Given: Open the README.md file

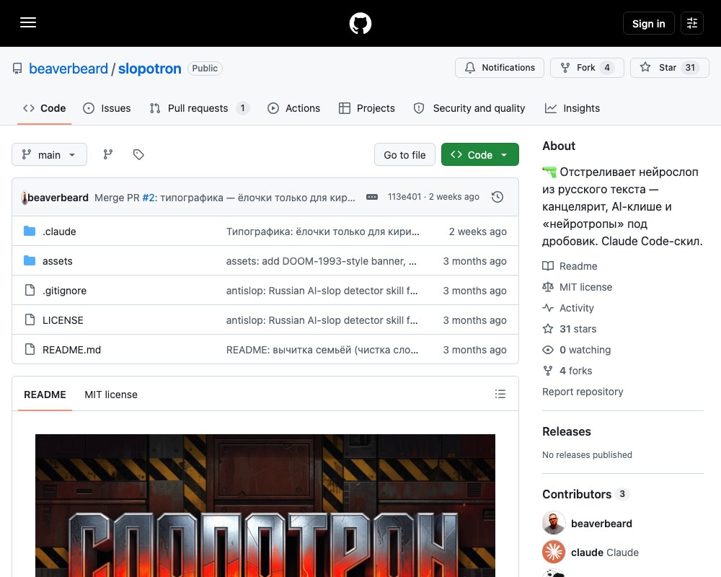Looking at the screenshot, I should coord(71,350).
